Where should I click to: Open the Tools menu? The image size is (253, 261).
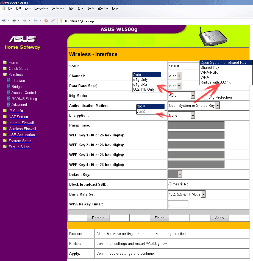(91, 8)
